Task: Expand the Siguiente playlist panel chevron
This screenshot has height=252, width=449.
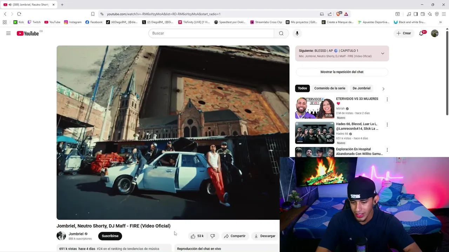Action: point(383,54)
